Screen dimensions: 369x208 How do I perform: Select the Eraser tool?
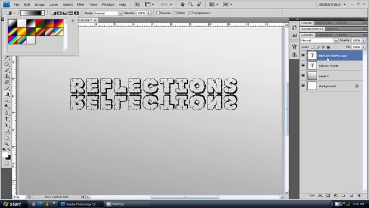(6, 88)
